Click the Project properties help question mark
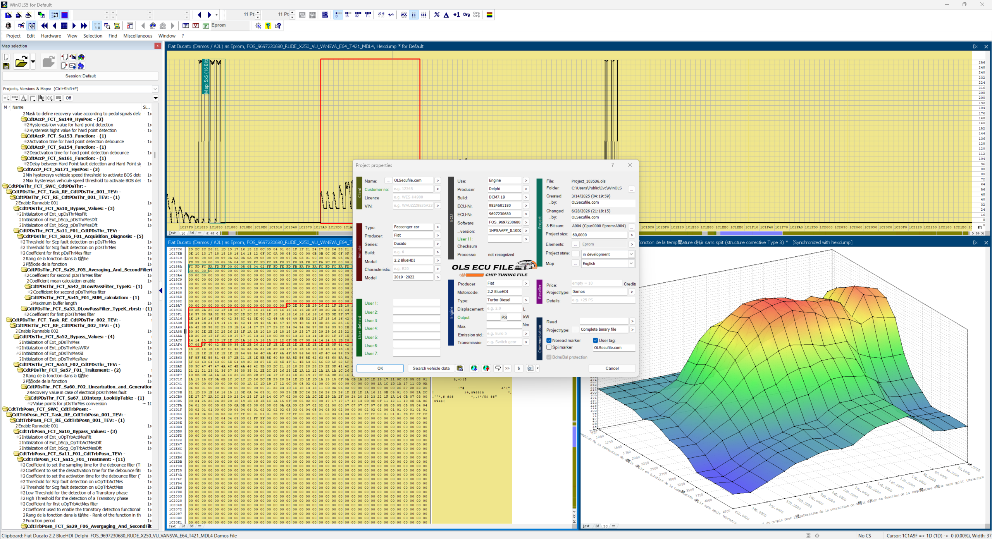This screenshot has height=539, width=992. tap(612, 165)
